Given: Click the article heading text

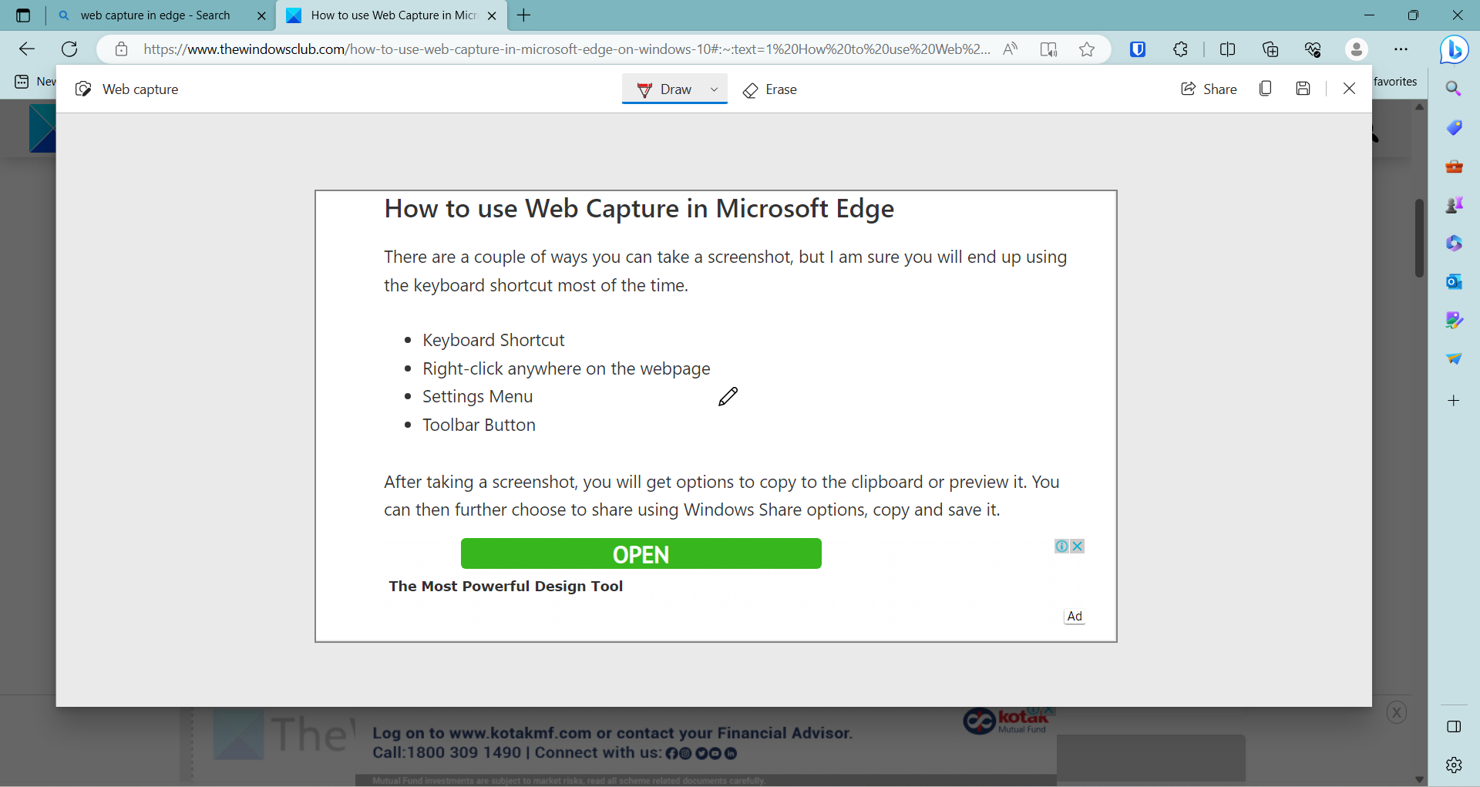Looking at the screenshot, I should pos(639,209).
